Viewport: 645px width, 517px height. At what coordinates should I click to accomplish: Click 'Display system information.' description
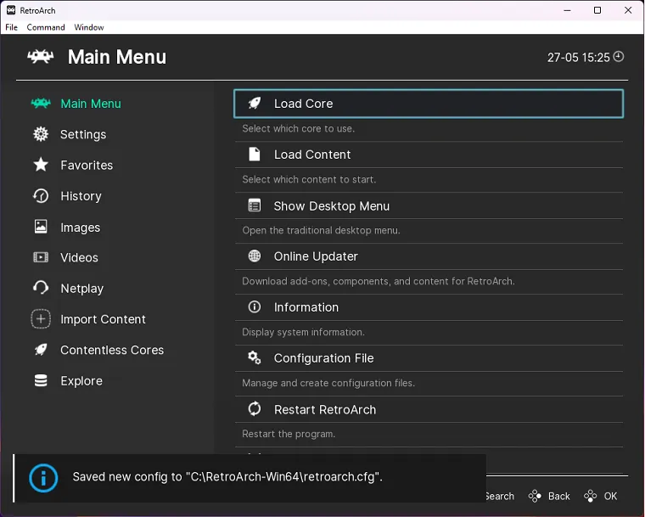(303, 332)
